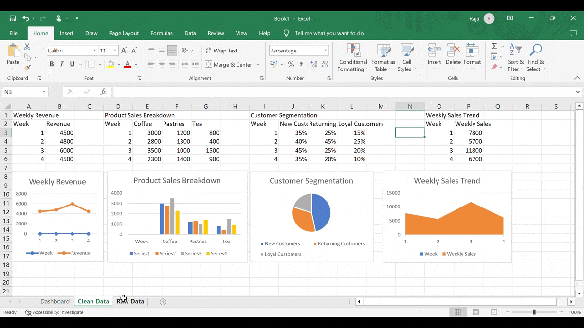Click the Save icon in title bar

tap(13, 18)
